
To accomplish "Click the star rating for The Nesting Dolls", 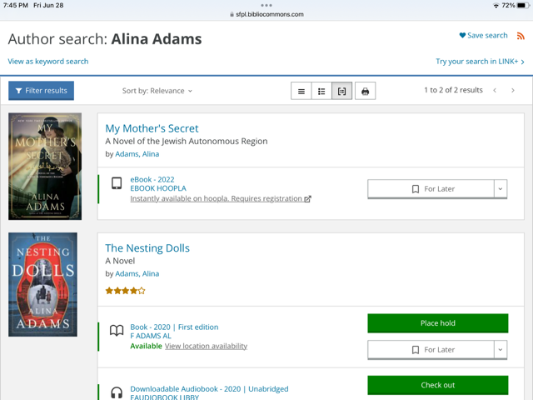I will [x=125, y=291].
